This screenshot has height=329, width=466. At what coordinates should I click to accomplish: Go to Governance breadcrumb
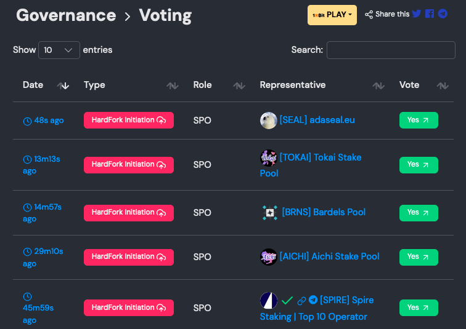(x=66, y=15)
